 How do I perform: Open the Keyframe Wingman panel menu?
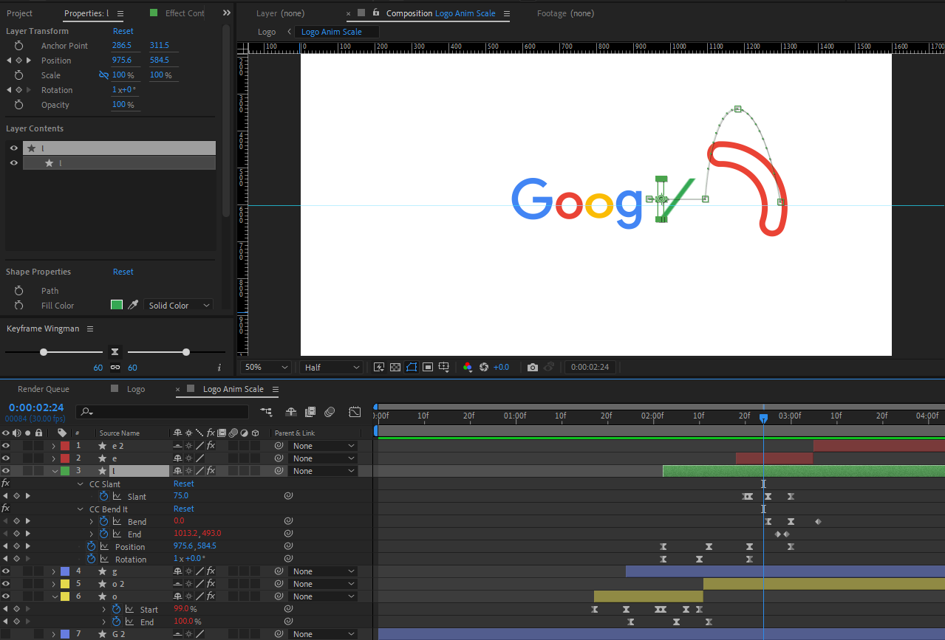coord(90,328)
